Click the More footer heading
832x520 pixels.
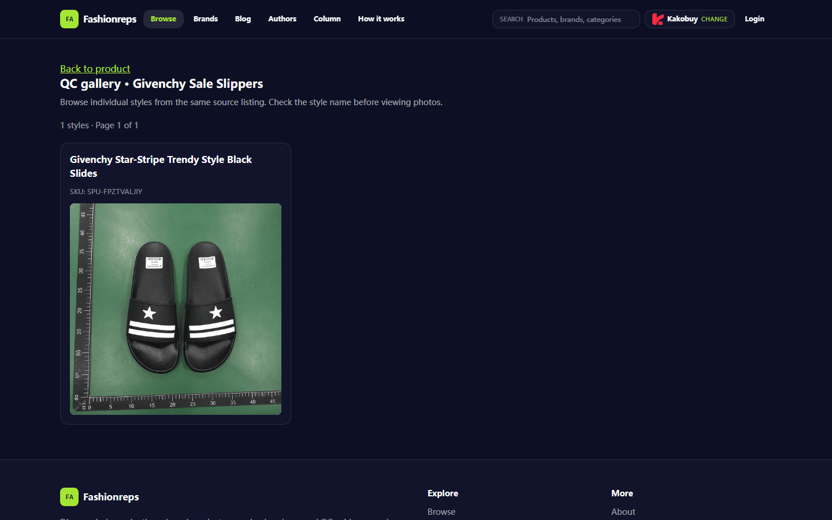point(622,493)
